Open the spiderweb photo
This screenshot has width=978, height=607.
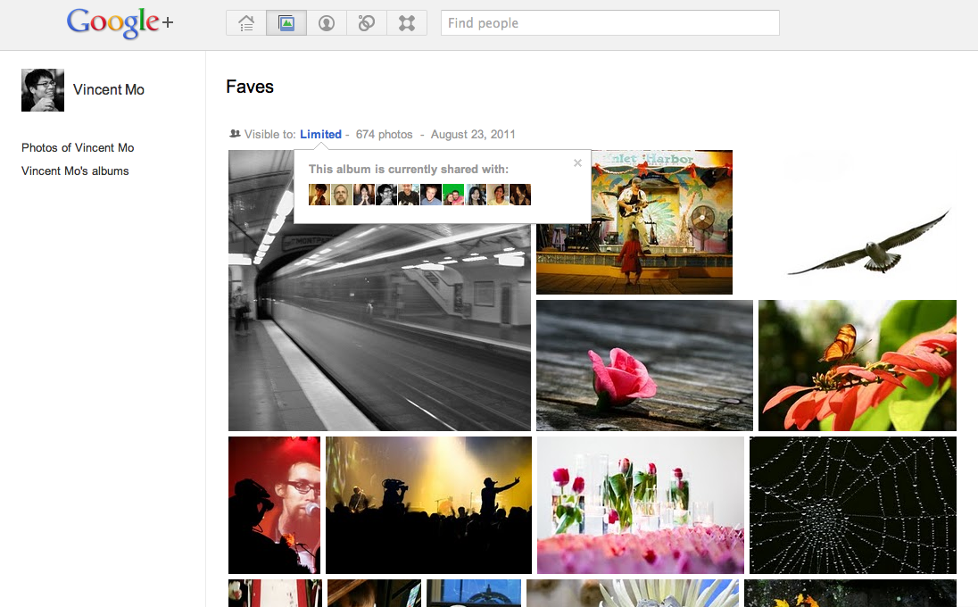[x=852, y=505]
